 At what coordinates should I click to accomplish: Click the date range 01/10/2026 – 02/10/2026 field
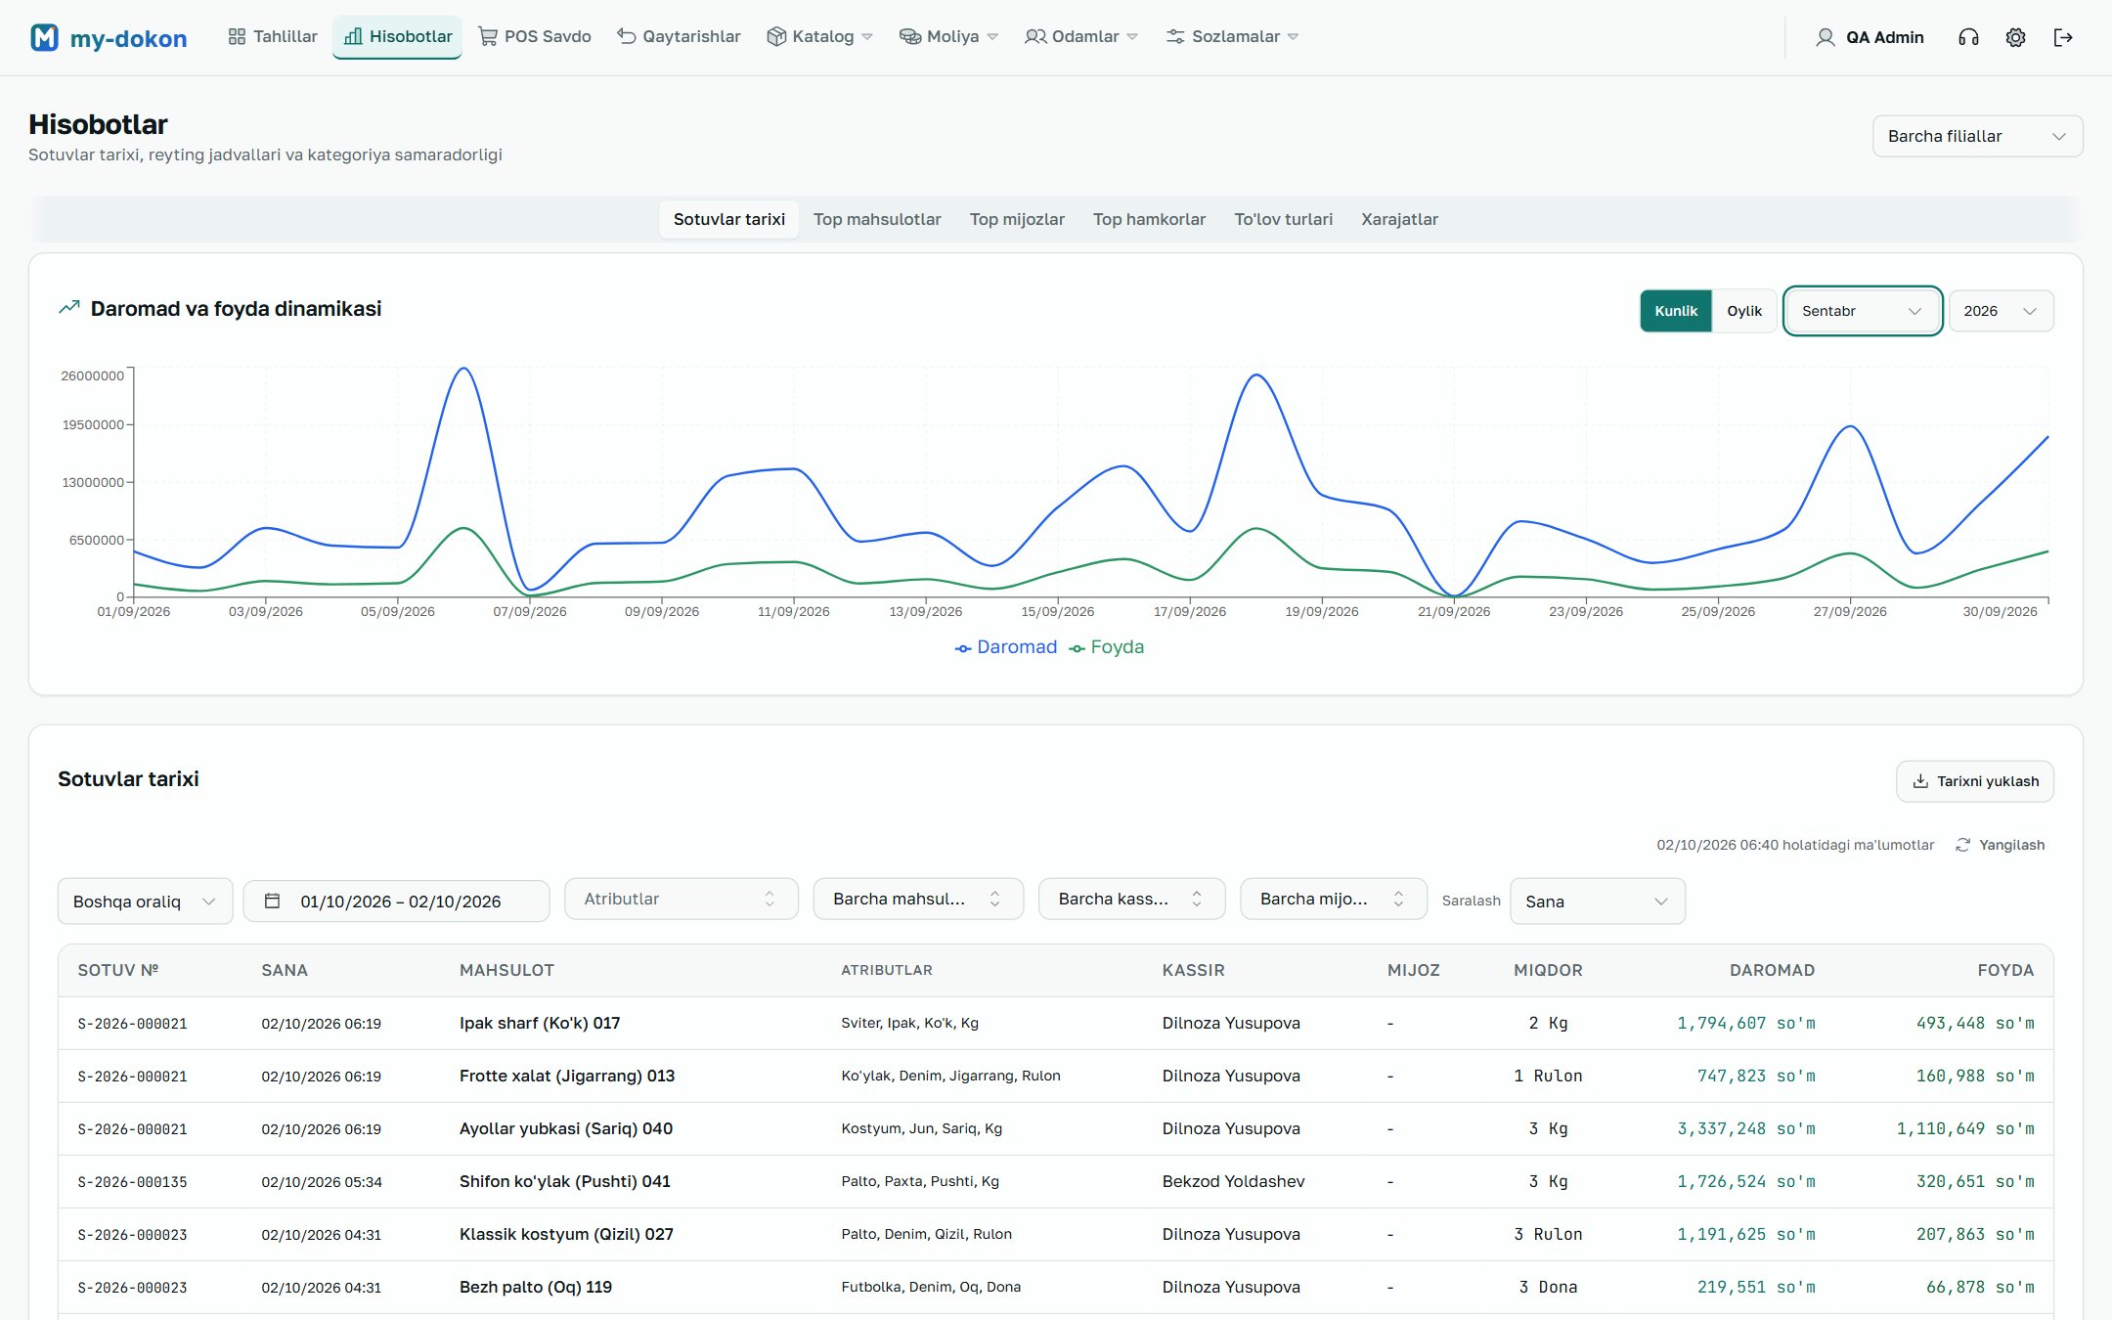click(396, 901)
